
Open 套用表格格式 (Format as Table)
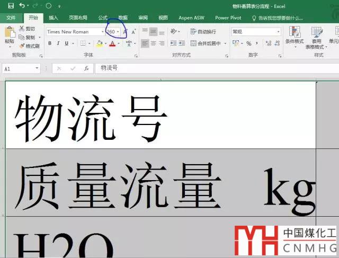[x=316, y=38]
